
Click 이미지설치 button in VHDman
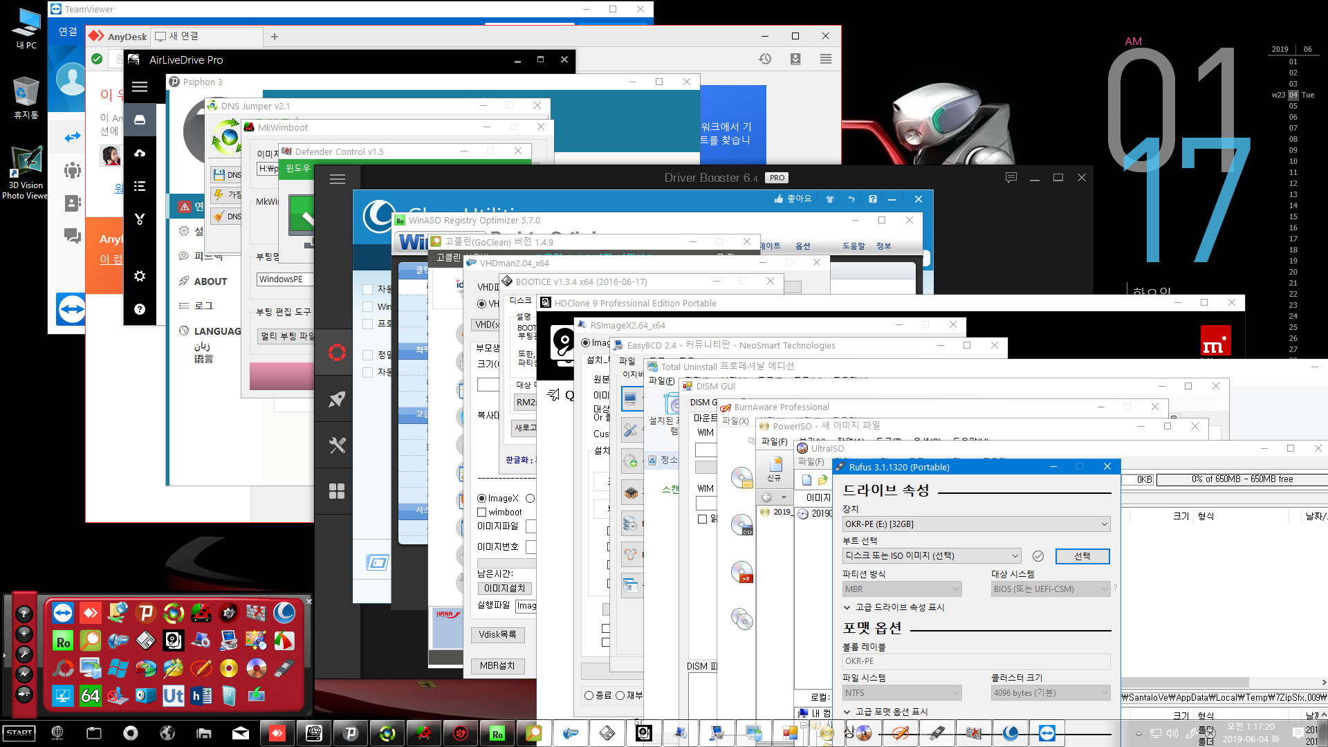coord(504,589)
